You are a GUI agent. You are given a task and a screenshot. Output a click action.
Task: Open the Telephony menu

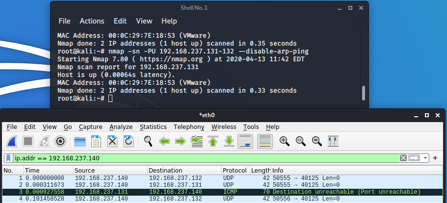tap(189, 127)
